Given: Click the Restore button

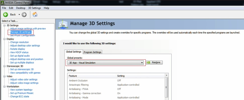Looking at the screenshot, I should click(x=154, y=62).
